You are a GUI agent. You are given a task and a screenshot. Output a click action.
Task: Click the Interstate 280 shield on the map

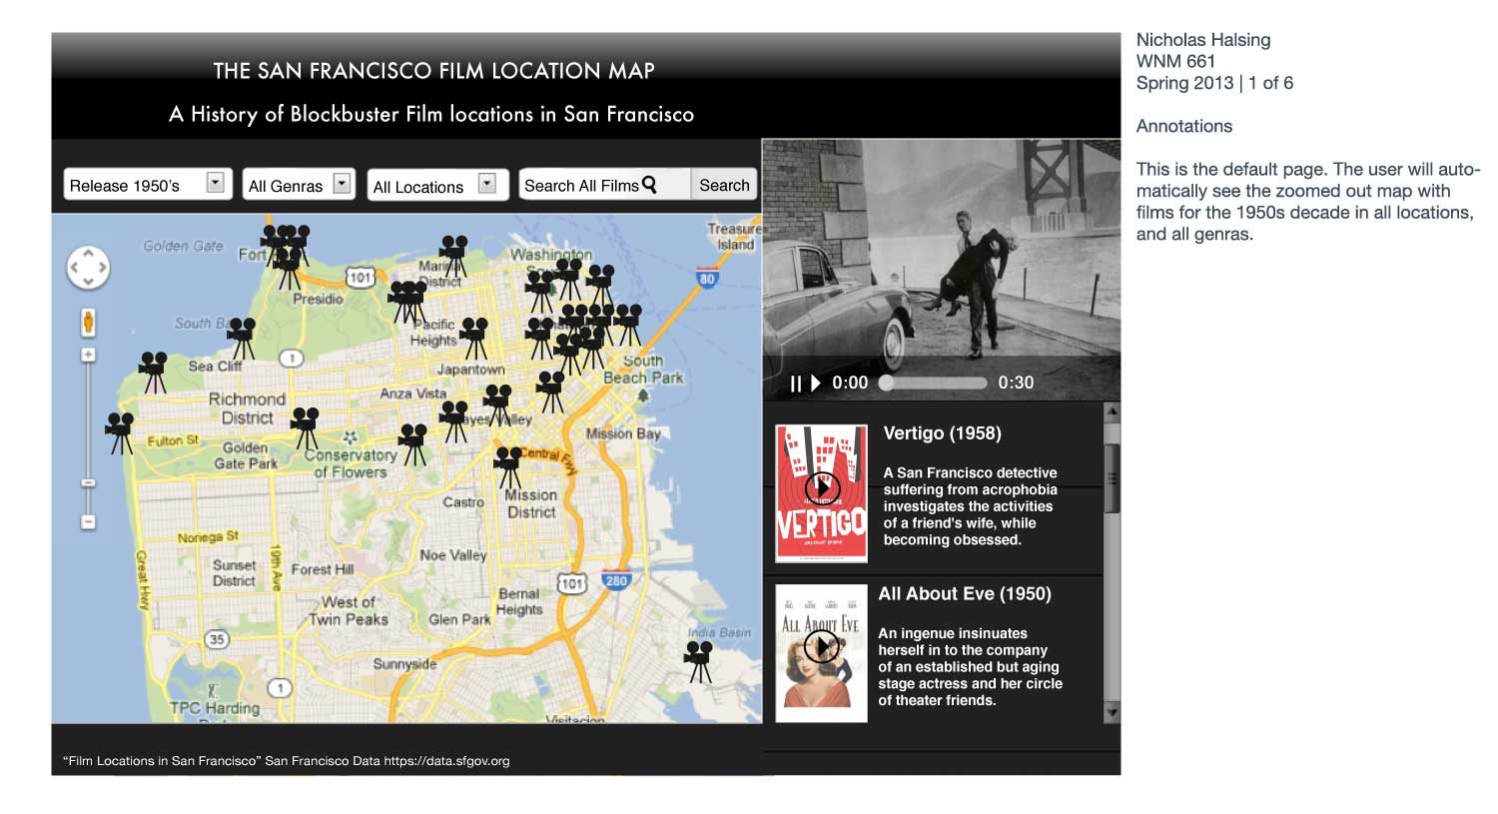pos(616,580)
